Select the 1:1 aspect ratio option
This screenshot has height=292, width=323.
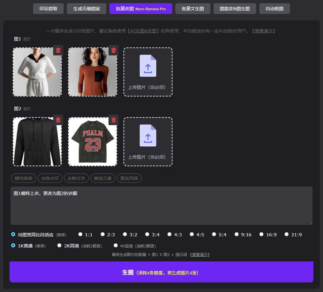click(x=81, y=234)
